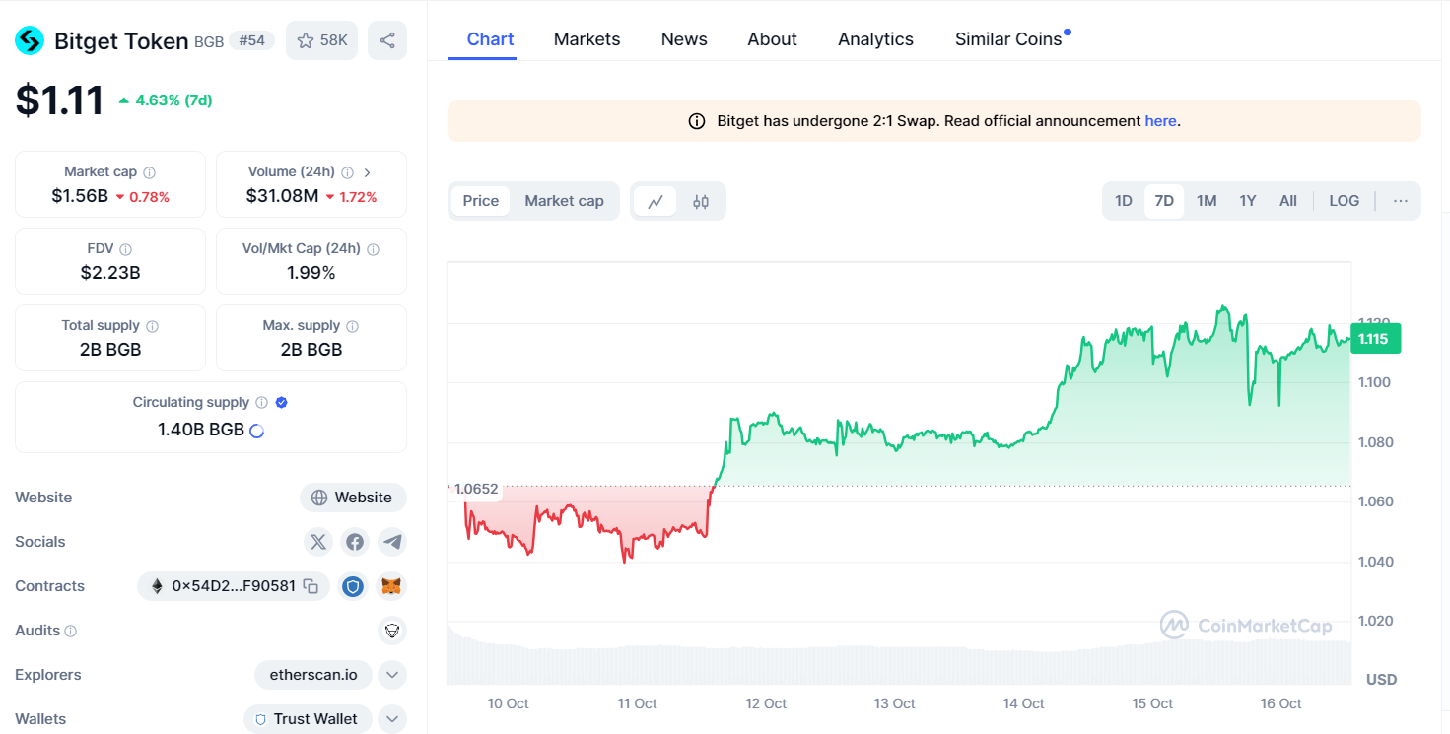Click the $31.08M volume value
1450x734 pixels.
[x=282, y=196]
